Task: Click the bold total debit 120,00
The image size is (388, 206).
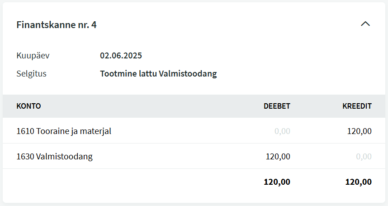Action: click(277, 182)
